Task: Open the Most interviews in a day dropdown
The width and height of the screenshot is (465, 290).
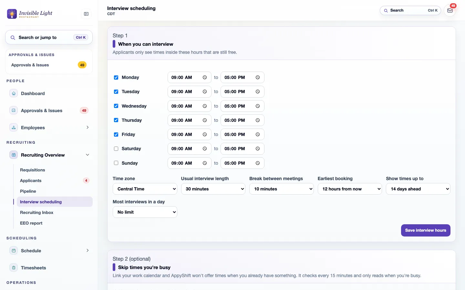Action: click(x=145, y=212)
